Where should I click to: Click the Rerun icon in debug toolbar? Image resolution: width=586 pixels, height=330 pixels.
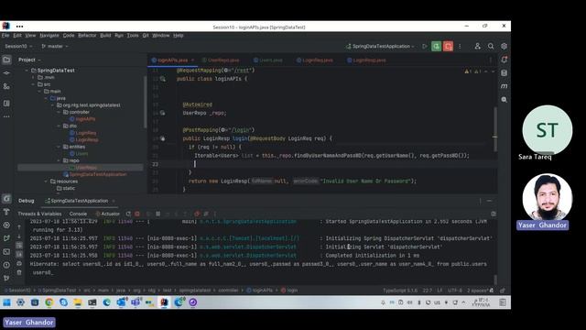(128, 214)
